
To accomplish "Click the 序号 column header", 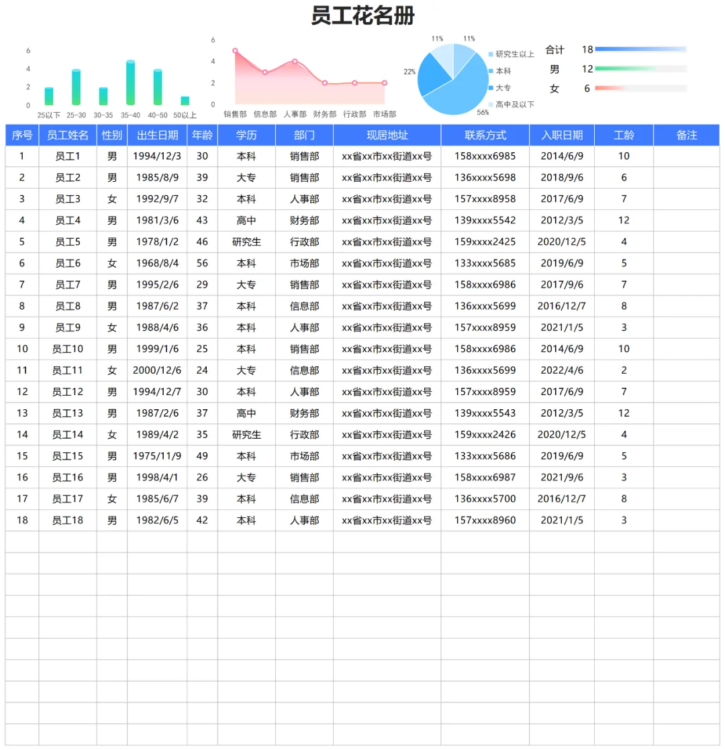I will pos(22,136).
